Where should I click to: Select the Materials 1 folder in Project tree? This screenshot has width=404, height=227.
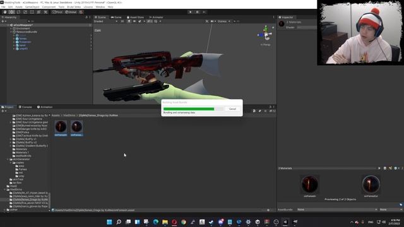(22, 153)
